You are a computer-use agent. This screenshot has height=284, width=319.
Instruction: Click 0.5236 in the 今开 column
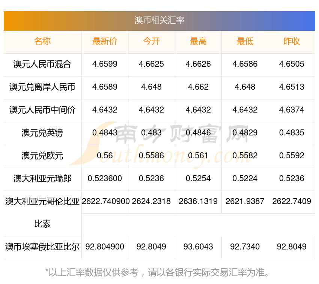point(151,179)
